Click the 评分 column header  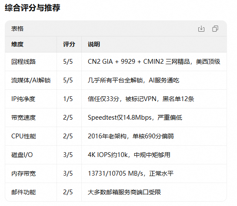click(x=69, y=44)
